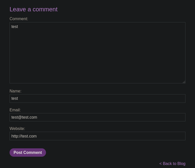Viewport: 195px width, 168px height.
Task: Click inside the Email input field
Action: (x=97, y=117)
